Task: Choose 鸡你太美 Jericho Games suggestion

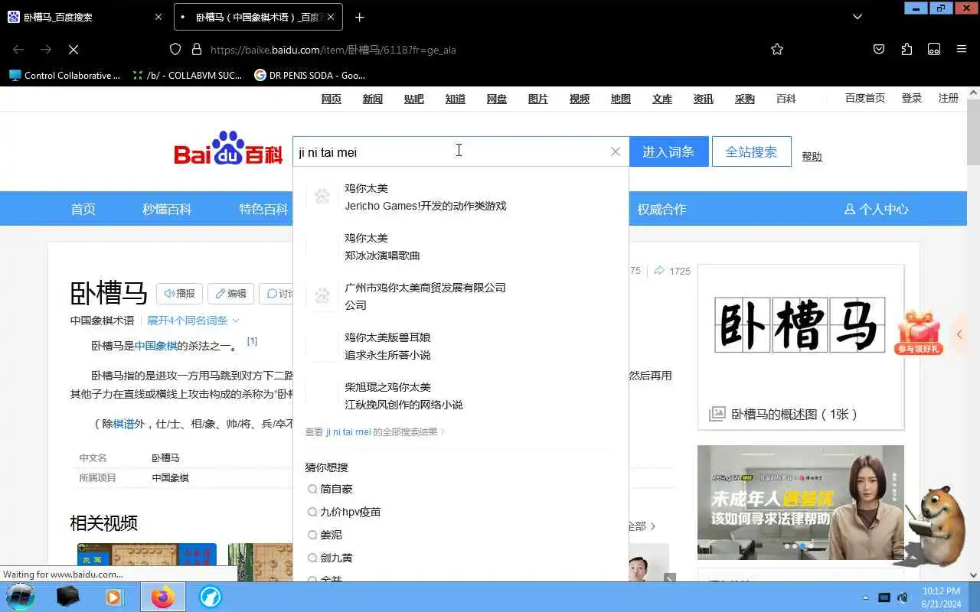Action: coord(461,197)
